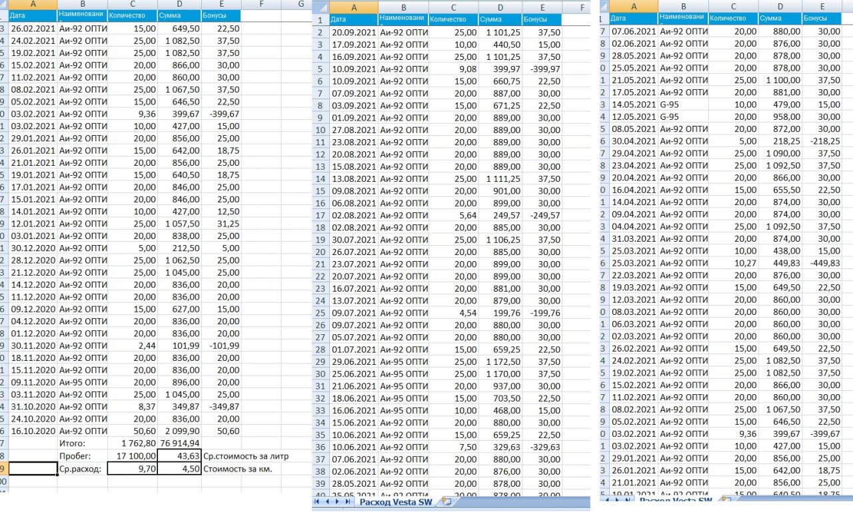The width and height of the screenshot is (853, 520).
Task: Open the Расход Vesta SW sheet tab
Action: (395, 502)
